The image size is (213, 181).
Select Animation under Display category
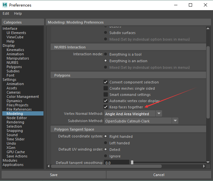[x=15, y=54]
